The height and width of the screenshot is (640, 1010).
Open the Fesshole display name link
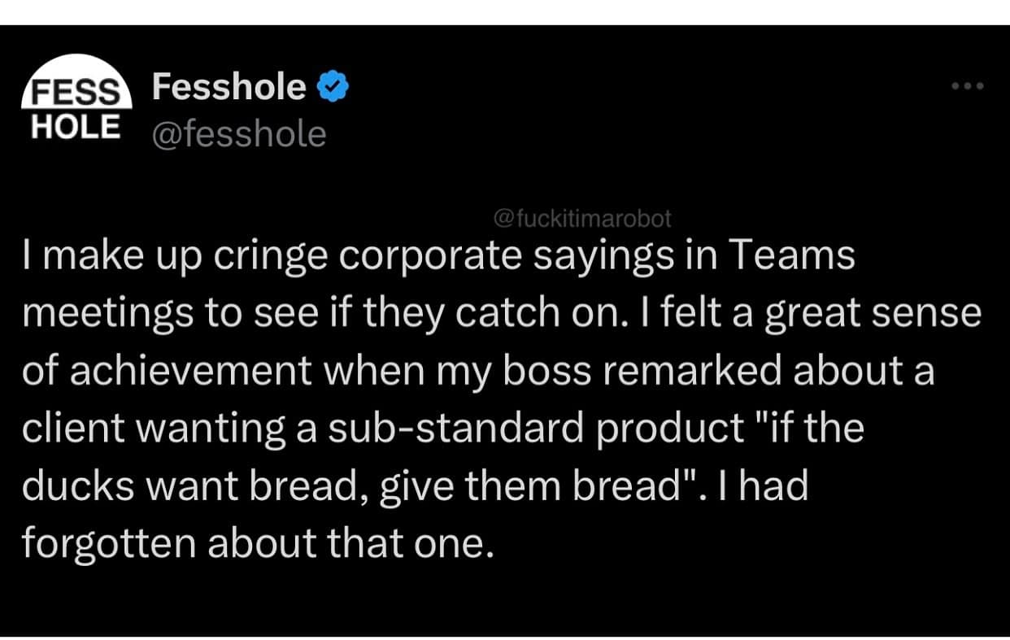[x=229, y=87]
